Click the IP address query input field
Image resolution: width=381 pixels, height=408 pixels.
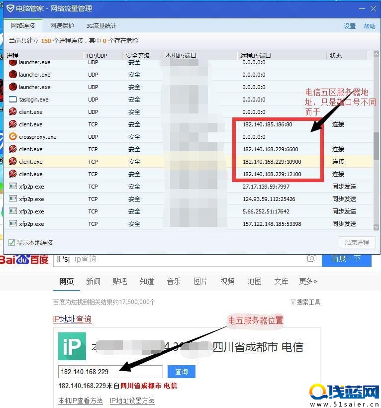tap(110, 372)
